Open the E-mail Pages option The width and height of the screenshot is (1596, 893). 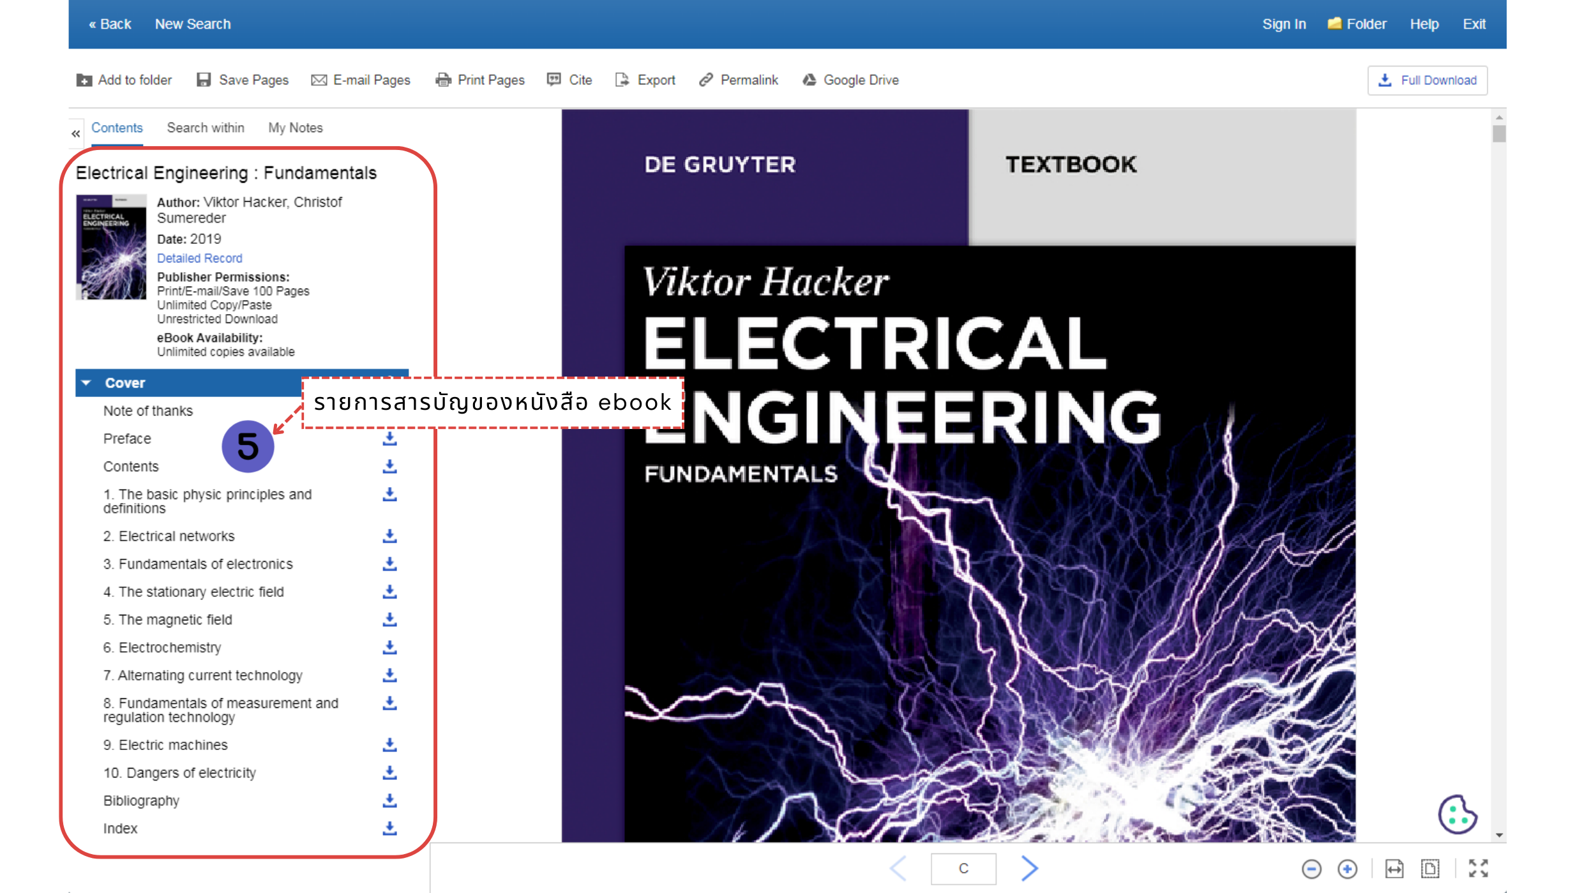click(x=361, y=80)
